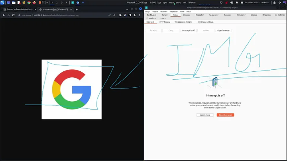Click the Not secure warning indicator
The image size is (287, 161).
[25, 16]
